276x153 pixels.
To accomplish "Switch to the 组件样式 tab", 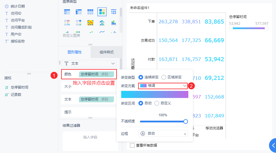I will click(106, 52).
